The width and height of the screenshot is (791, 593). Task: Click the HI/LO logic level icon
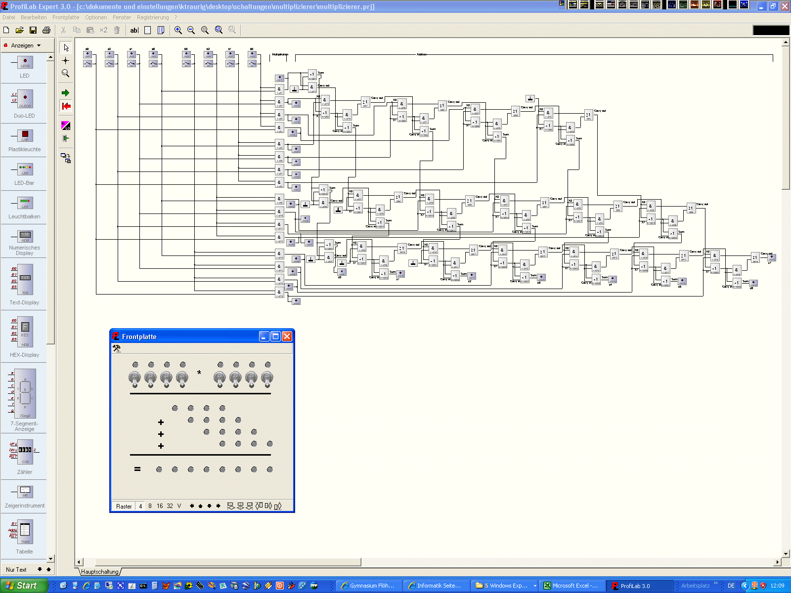66,126
